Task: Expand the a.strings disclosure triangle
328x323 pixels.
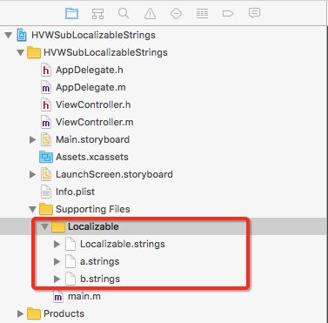Action: [x=57, y=261]
